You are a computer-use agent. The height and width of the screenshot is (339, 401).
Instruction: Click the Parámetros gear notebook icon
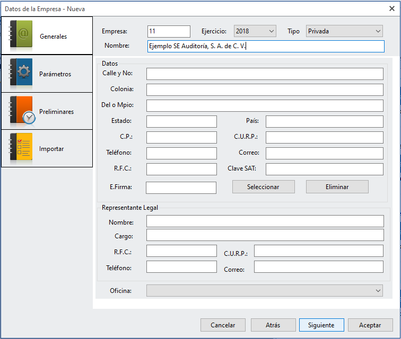22,74
